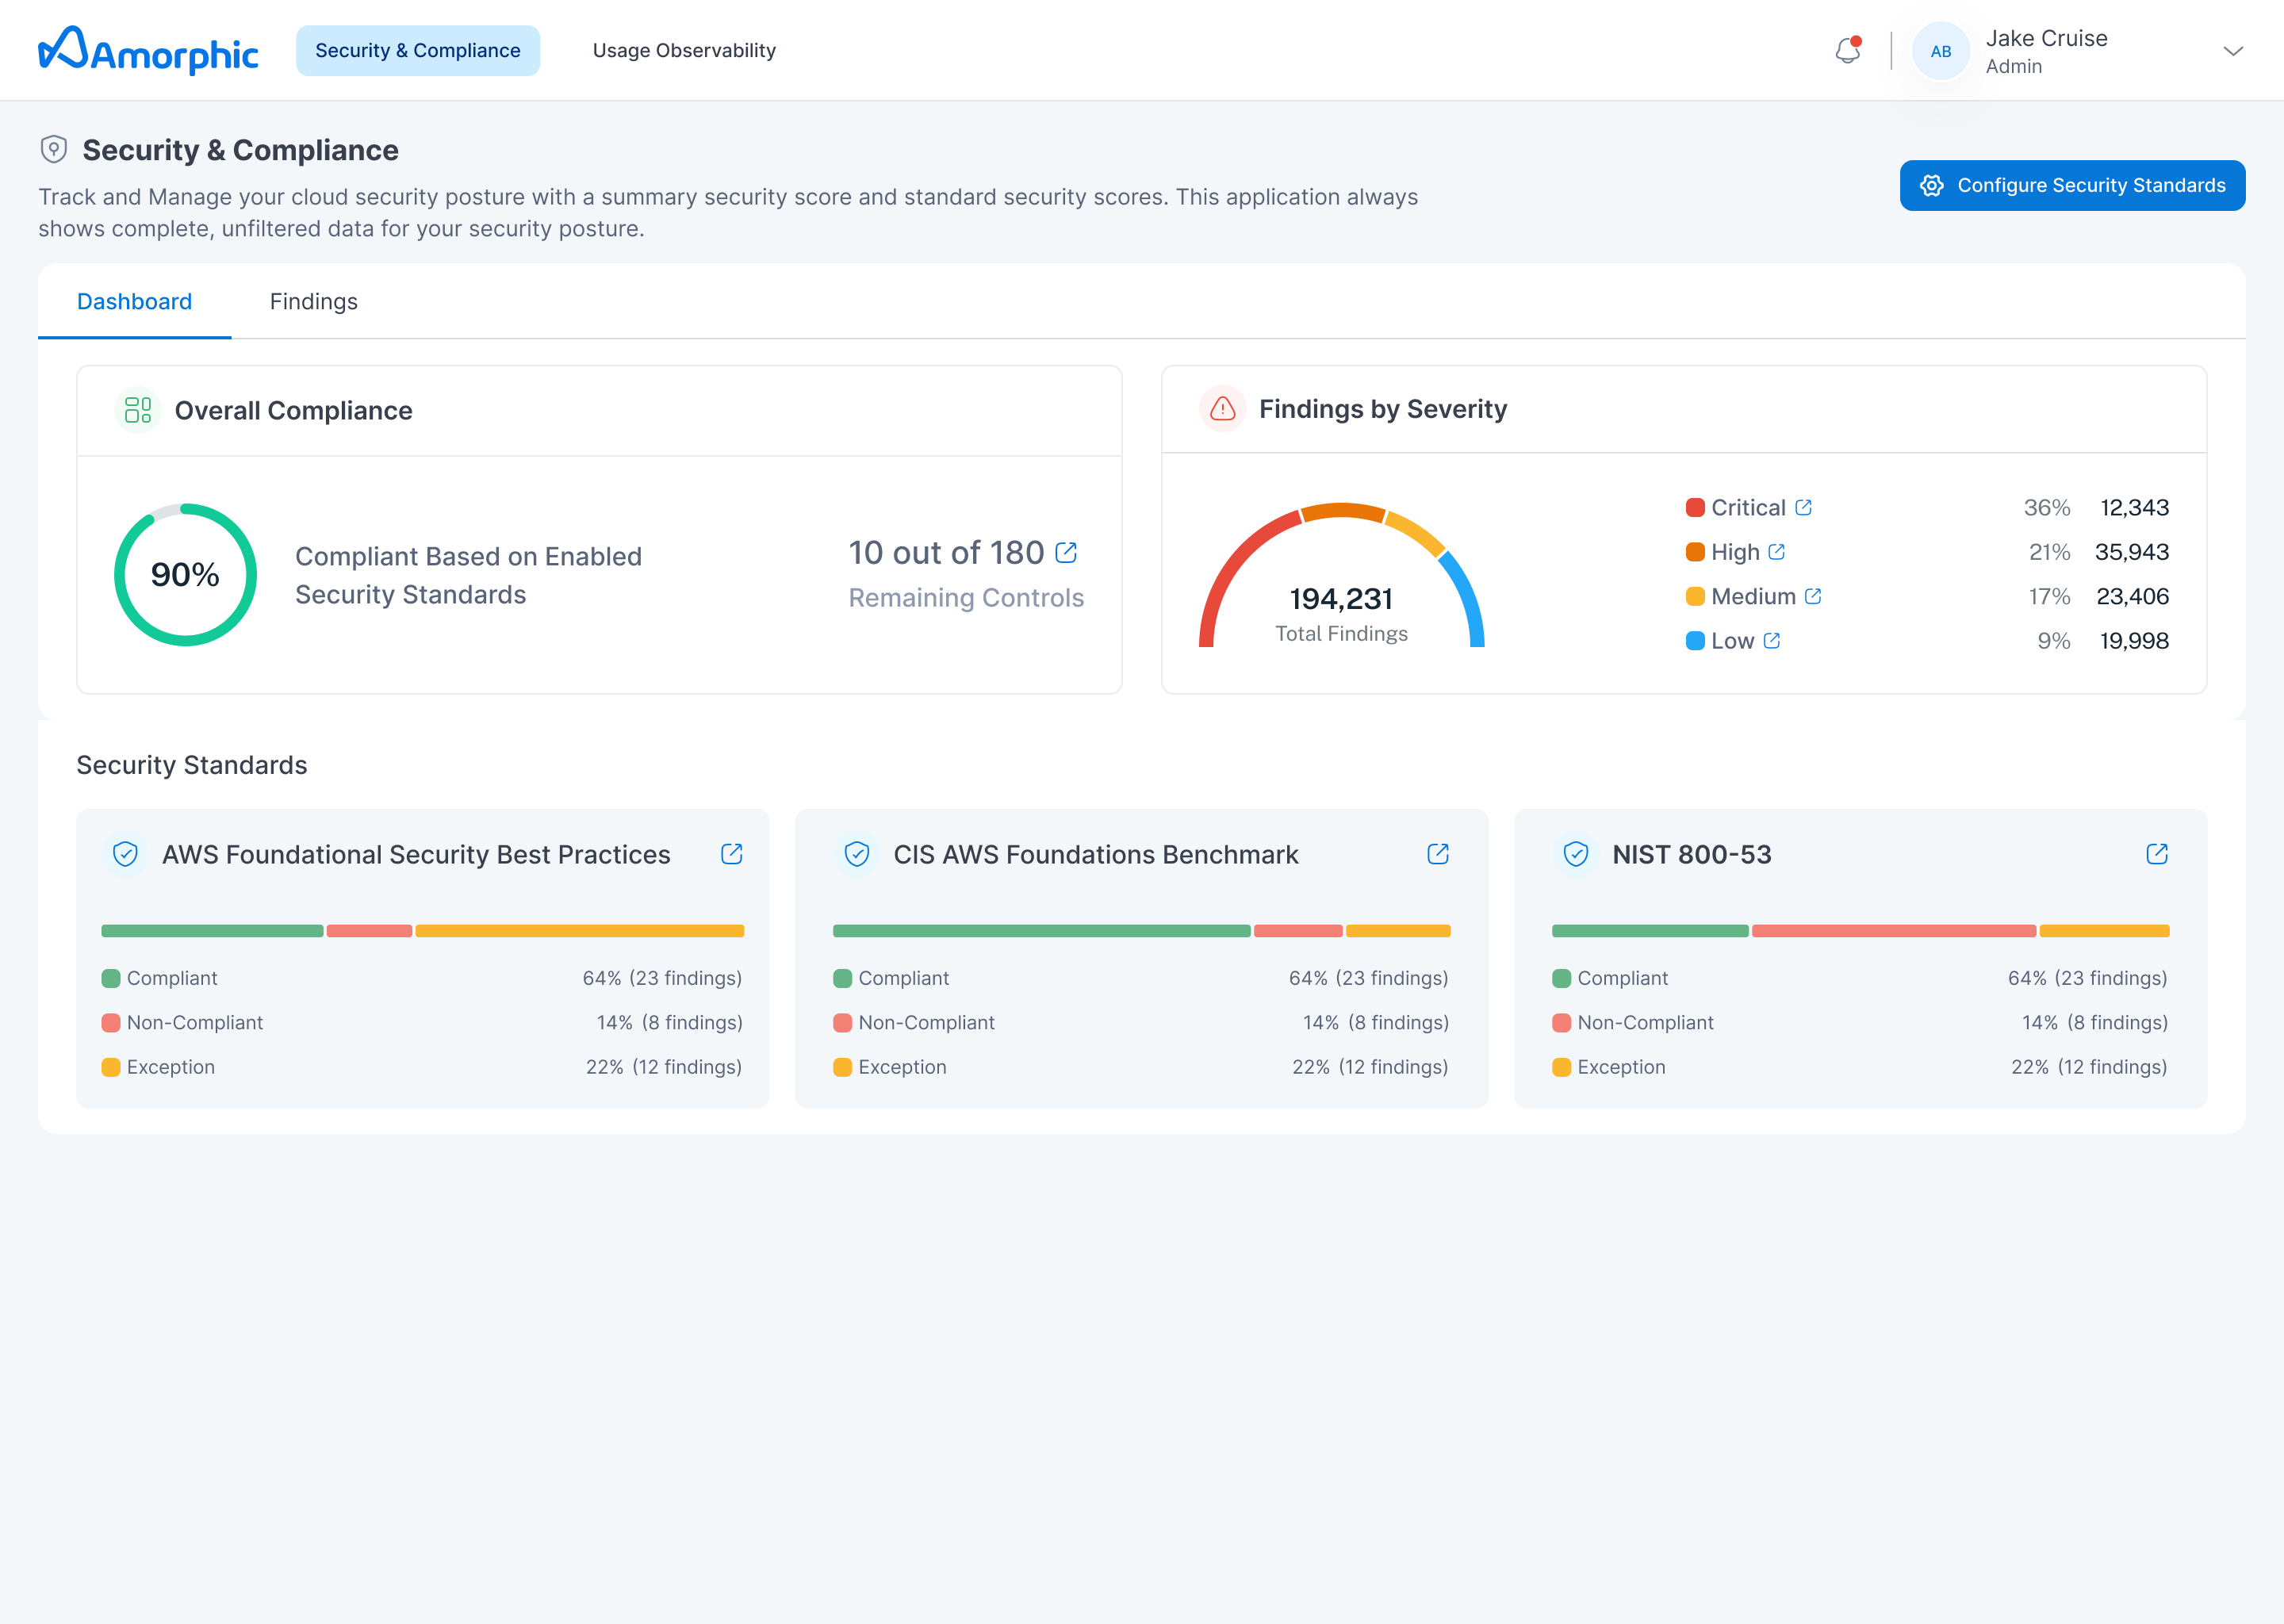This screenshot has height=1624, width=2284.
Task: Click Non-Compliant row in NIST 800-53 card
Action: (1860, 1022)
